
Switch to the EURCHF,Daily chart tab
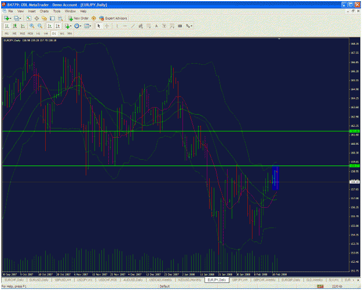pyautogui.click(x=14, y=280)
